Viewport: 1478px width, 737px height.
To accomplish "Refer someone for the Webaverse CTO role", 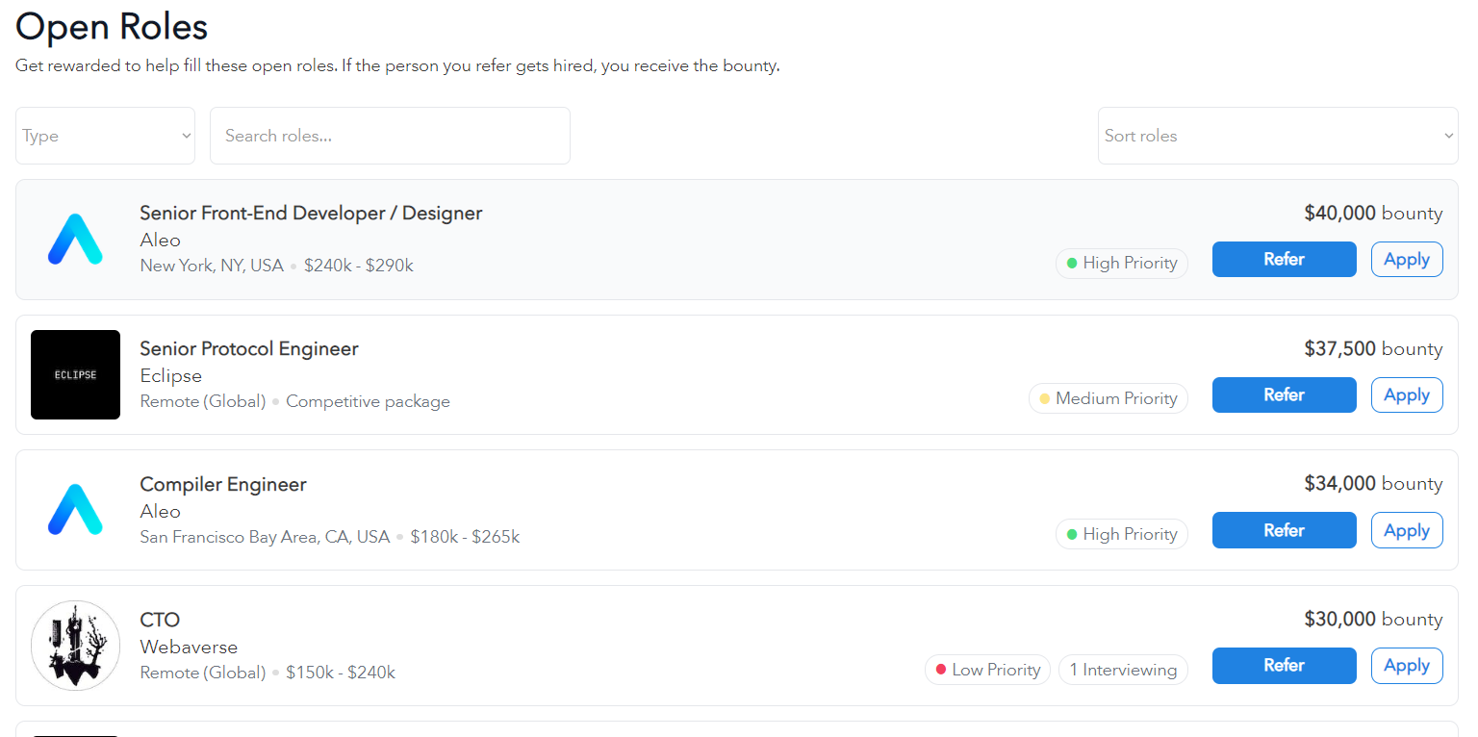I will pyautogui.click(x=1284, y=666).
